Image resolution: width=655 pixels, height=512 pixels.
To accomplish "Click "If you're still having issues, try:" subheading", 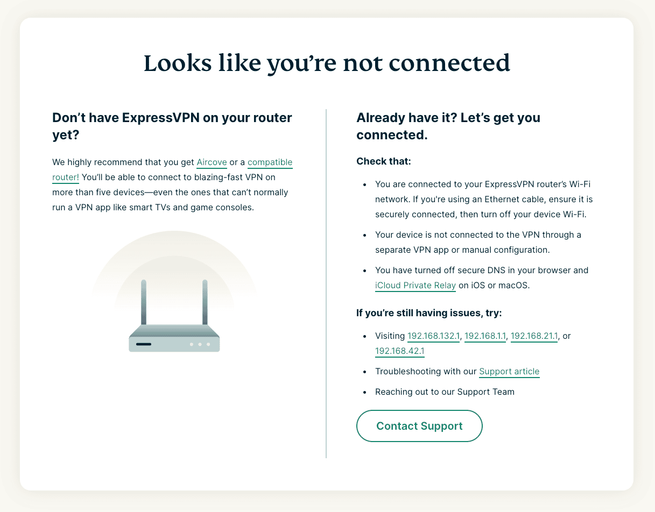I will (x=429, y=313).
